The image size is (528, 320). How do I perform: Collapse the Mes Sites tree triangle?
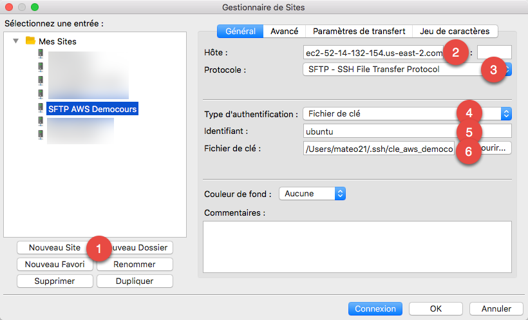coord(16,41)
